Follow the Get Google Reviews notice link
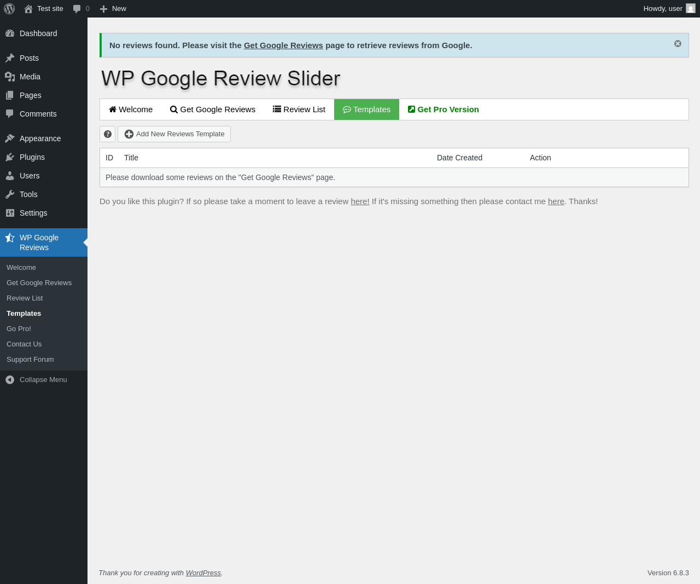 (283, 45)
